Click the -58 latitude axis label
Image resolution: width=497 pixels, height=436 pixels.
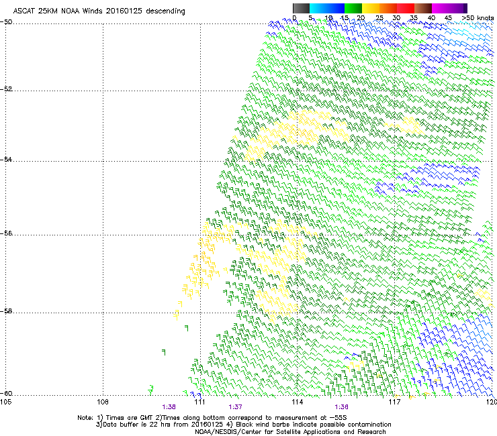[6, 311]
